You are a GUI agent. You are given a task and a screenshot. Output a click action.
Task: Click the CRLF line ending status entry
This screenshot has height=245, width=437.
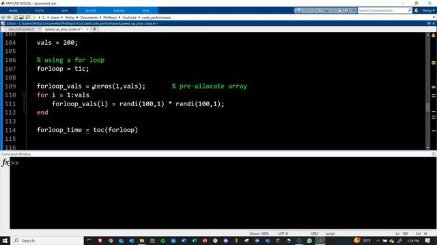[x=315, y=233]
